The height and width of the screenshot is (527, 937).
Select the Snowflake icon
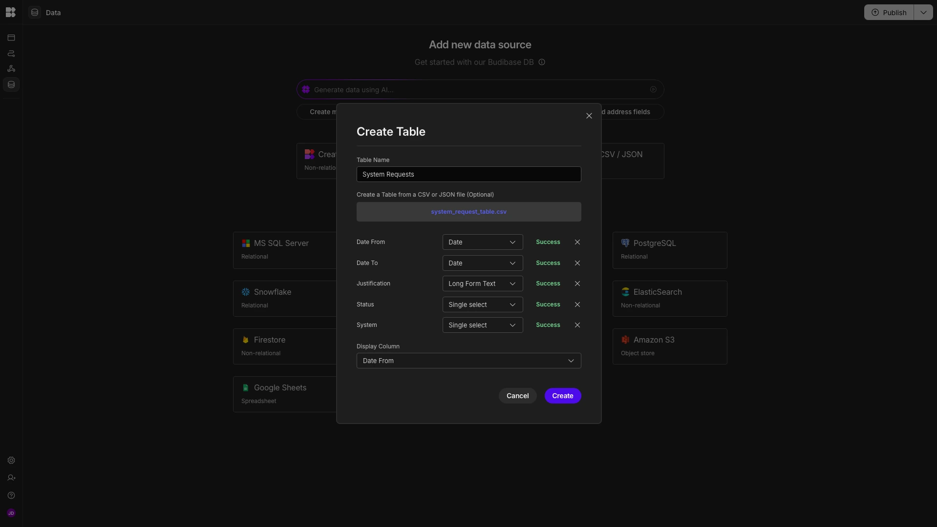coord(246,292)
